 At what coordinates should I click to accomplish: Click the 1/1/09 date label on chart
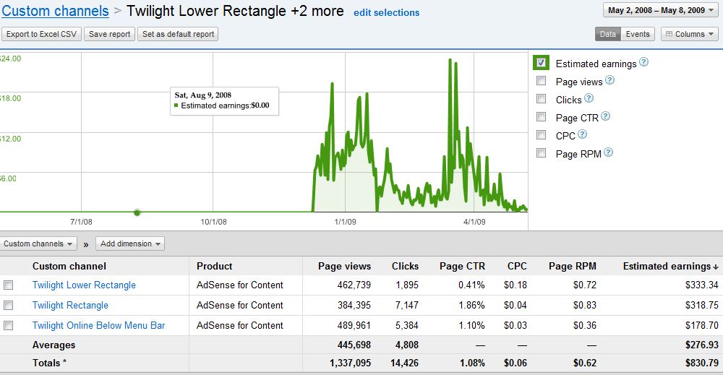pos(345,222)
